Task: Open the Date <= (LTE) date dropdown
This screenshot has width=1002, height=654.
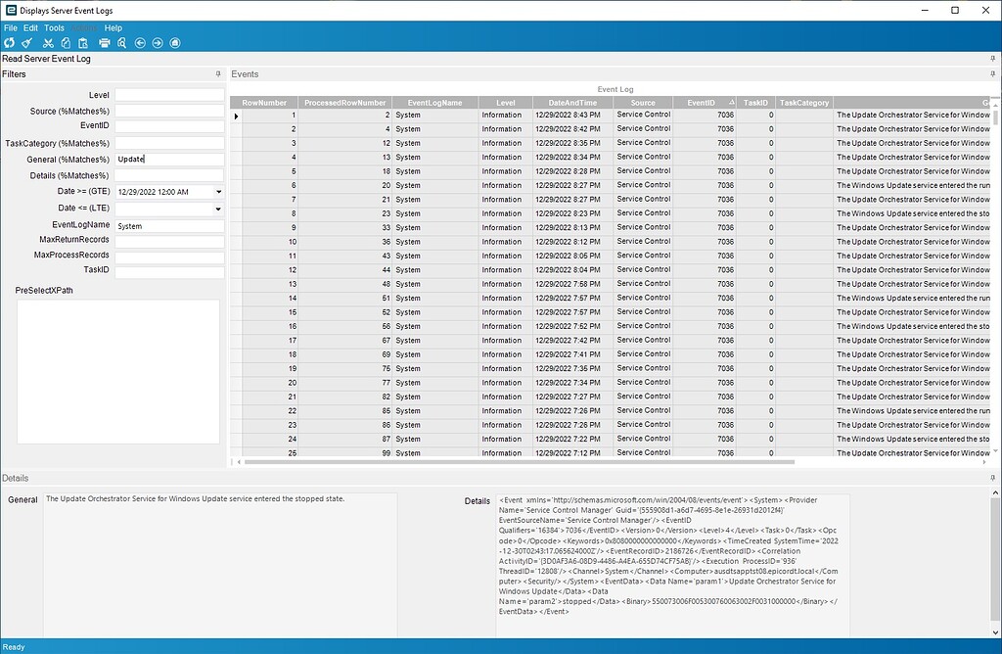Action: [x=217, y=208]
